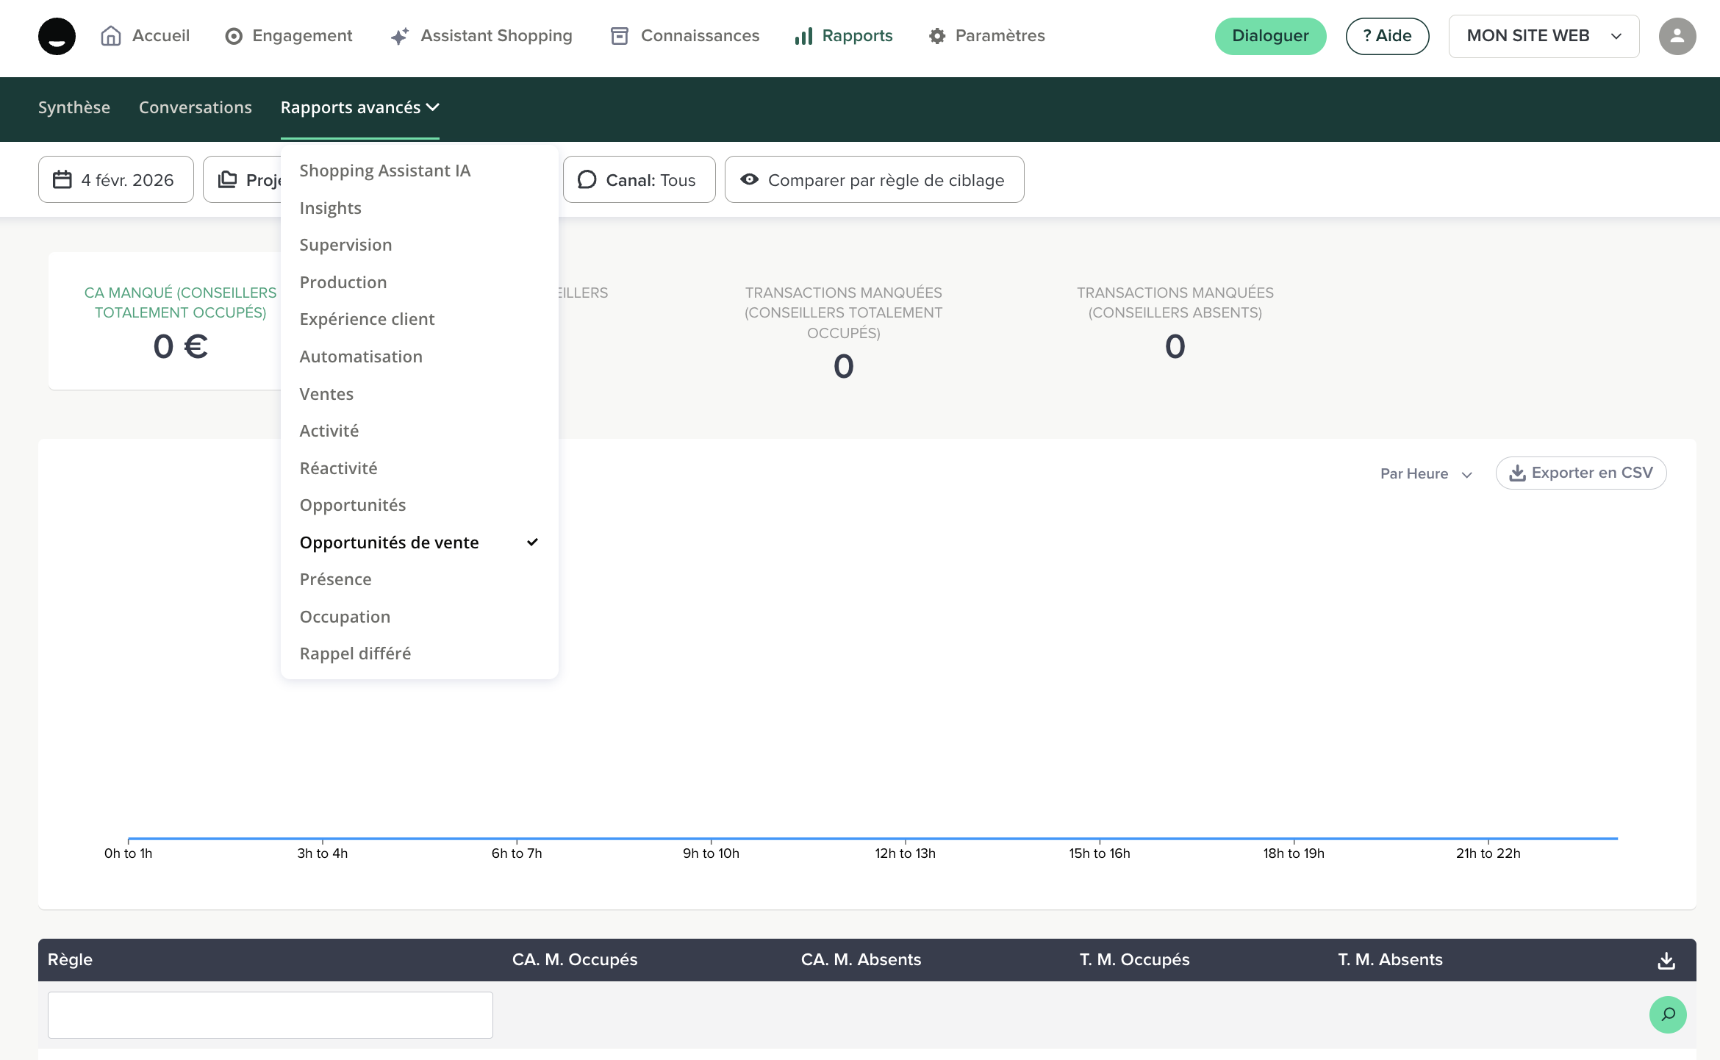Download table data with header icon
Image resolution: width=1720 pixels, height=1060 pixels.
1666,960
